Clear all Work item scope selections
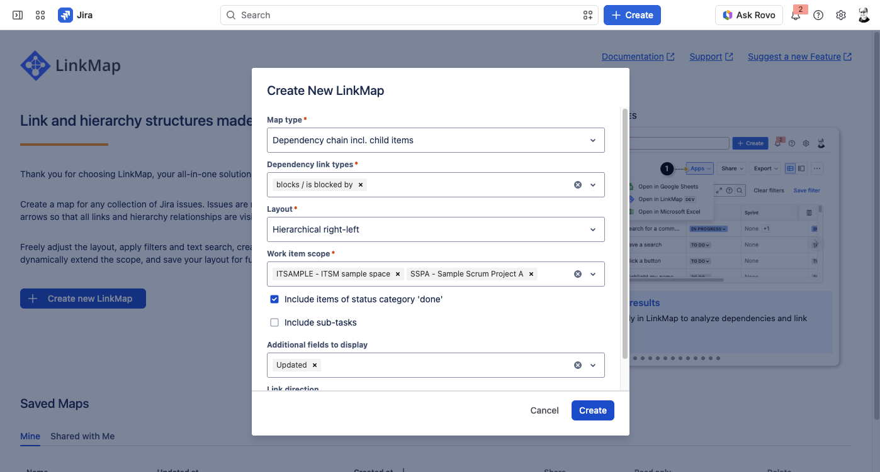Screen dimensions: 880x472 point(578,274)
